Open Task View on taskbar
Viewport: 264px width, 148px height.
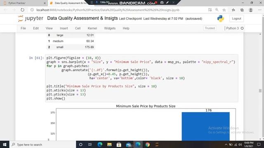(90, 144)
